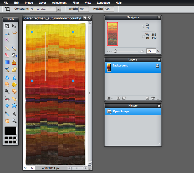Viewport: 194px width, 173px height.
Task: Open the File menu
Action: [6, 3]
